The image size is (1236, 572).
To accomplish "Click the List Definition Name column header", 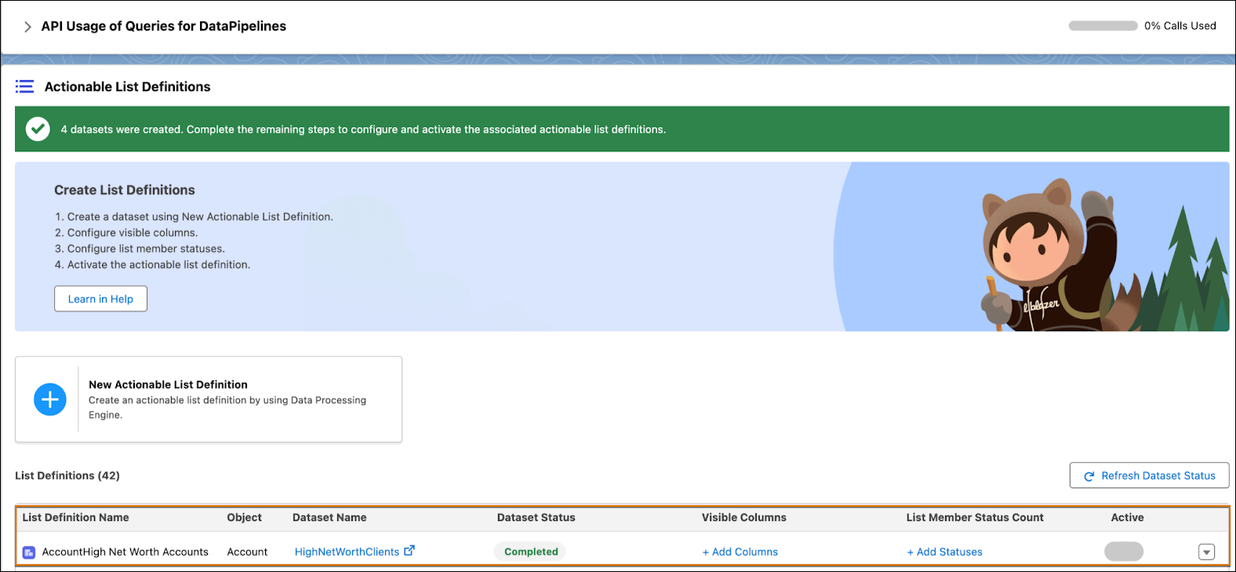I will point(75,517).
